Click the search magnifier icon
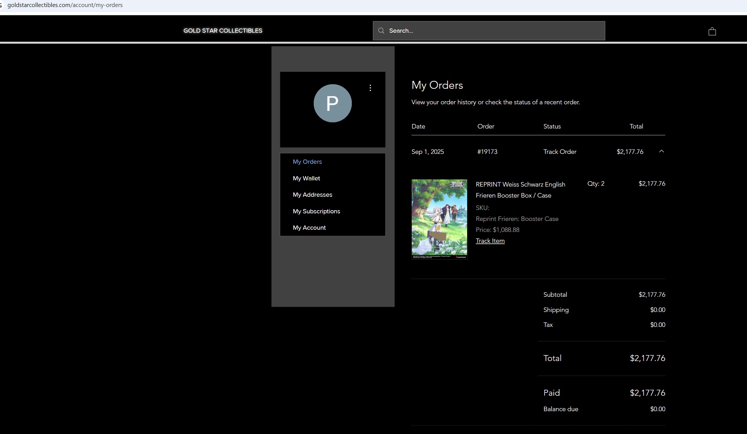Image resolution: width=747 pixels, height=434 pixels. pos(381,30)
